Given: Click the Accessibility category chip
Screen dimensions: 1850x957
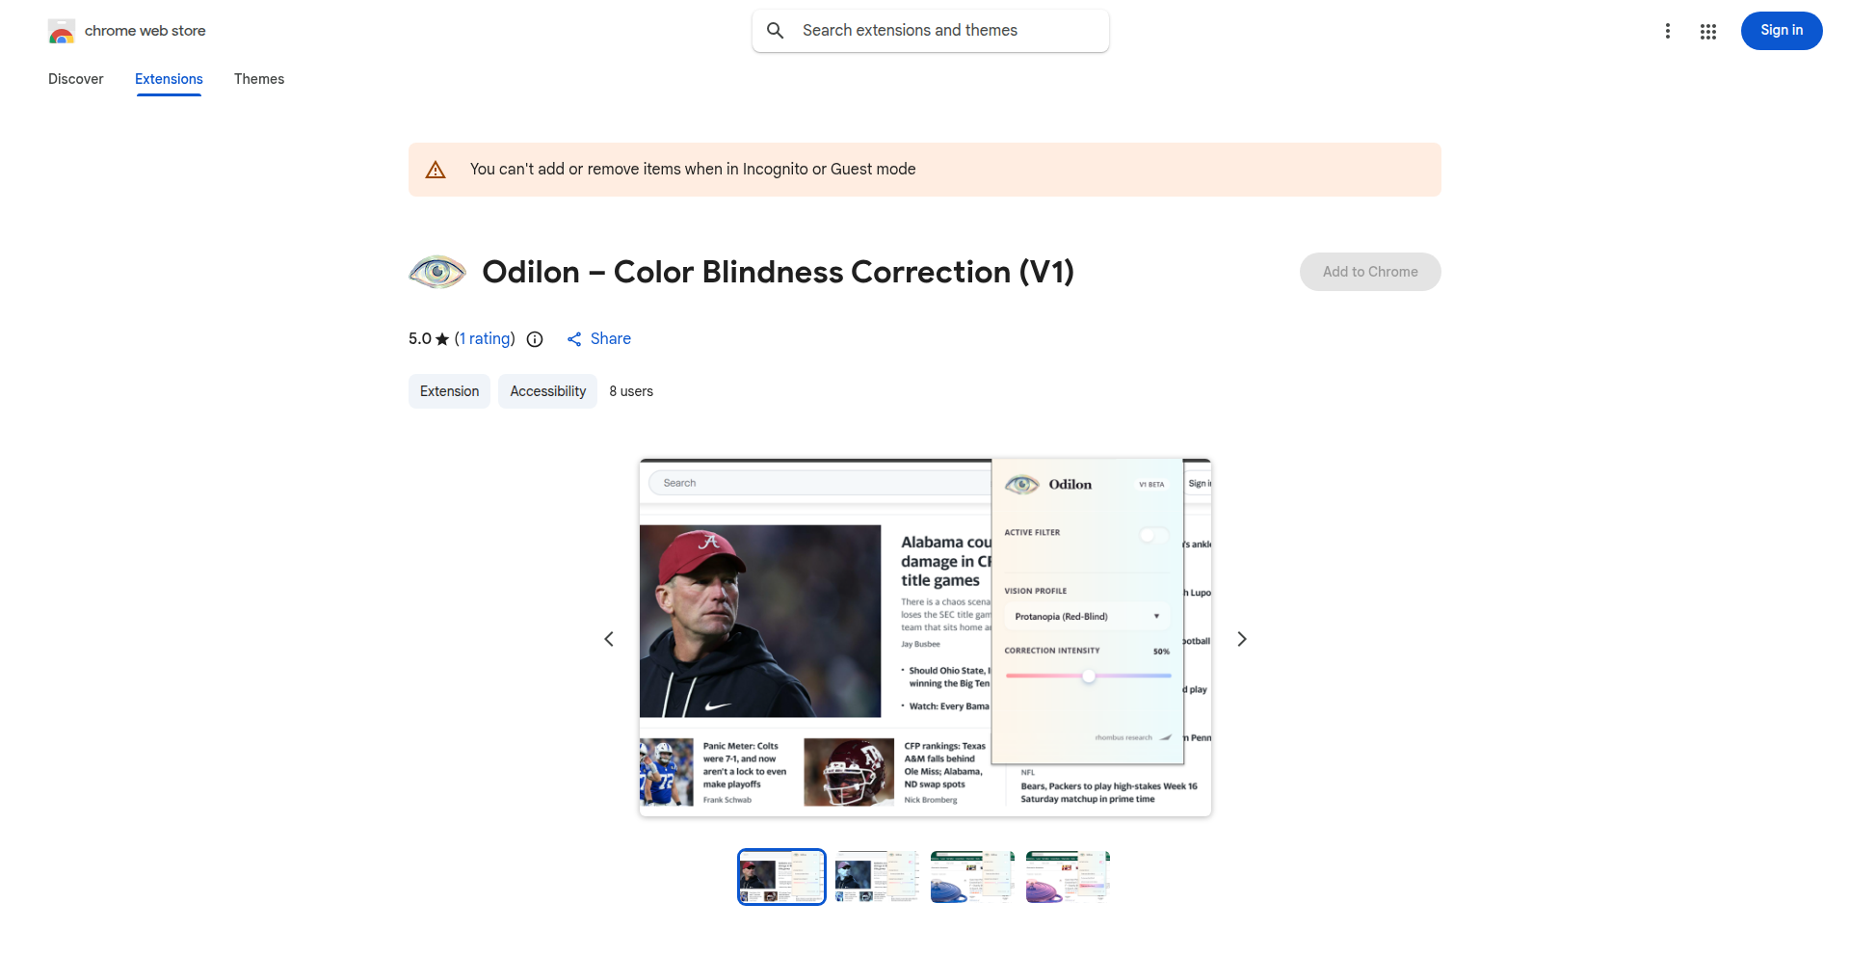Looking at the screenshot, I should pyautogui.click(x=546, y=390).
